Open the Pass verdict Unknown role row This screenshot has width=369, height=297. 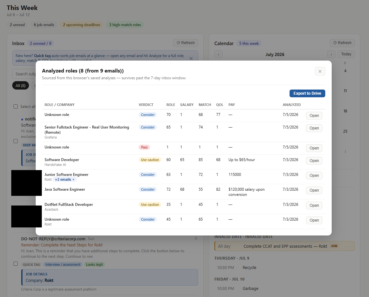tap(314, 148)
